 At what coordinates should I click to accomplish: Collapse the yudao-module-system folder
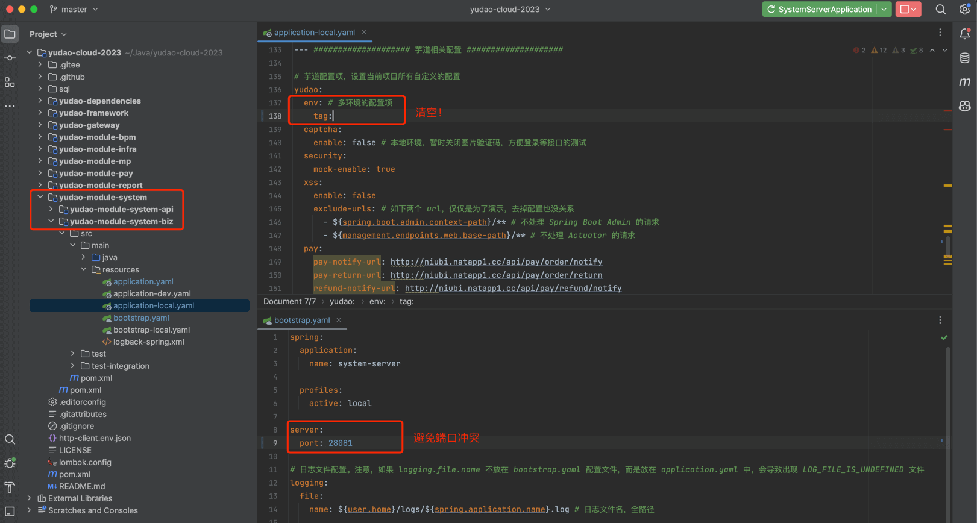[x=40, y=198]
